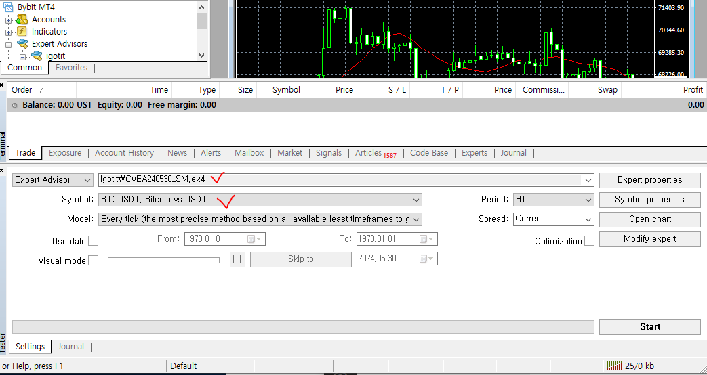This screenshot has height=375, width=707.
Task: Open the From date calendar picker
Action: click(x=255, y=239)
